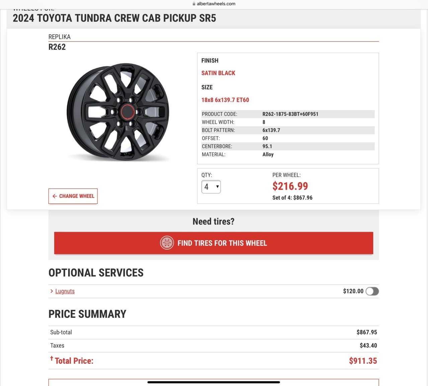This screenshot has width=428, height=386.
Task: Enable the Lugnuts $120.00 toggle switch
Action: [372, 291]
